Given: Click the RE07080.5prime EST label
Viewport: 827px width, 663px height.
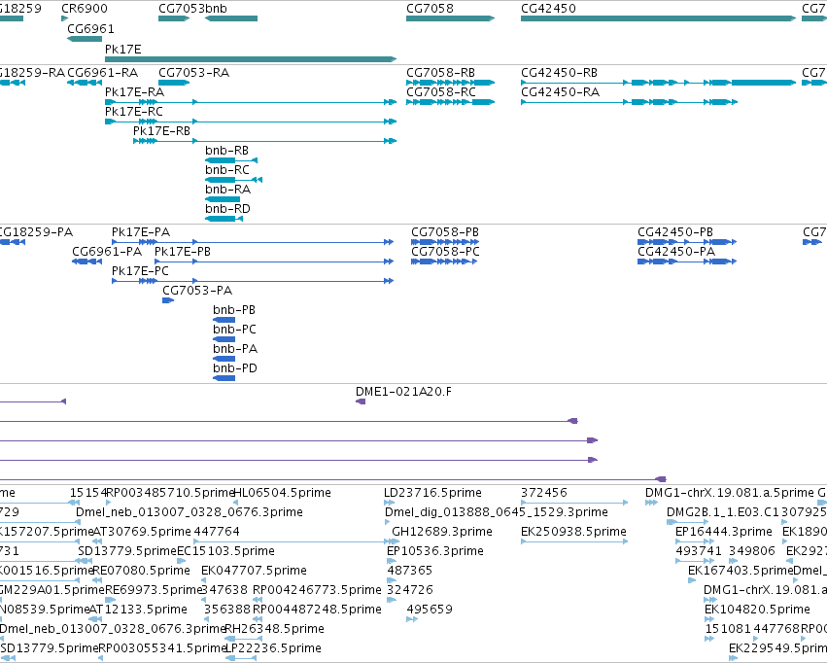Looking at the screenshot, I should pos(141,571).
